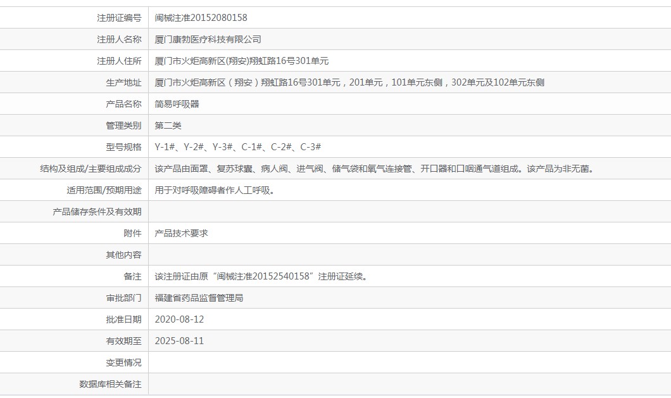Image resolution: width=671 pixels, height=398 pixels.
Task: Click the 变更情况 label
Action: pos(123,363)
